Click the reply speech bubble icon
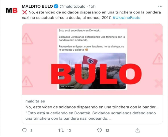 [x=24, y=130]
